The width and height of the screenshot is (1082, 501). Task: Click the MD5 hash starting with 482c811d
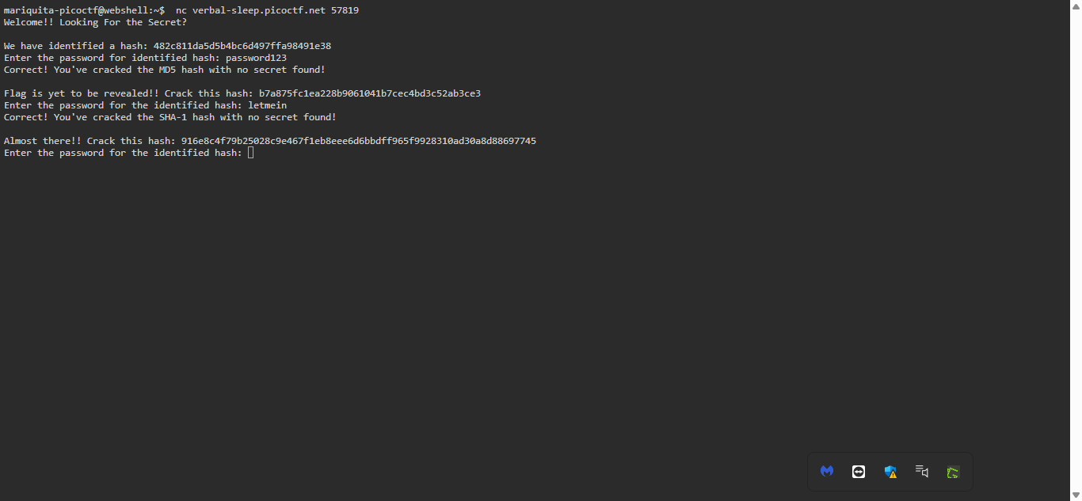point(242,46)
